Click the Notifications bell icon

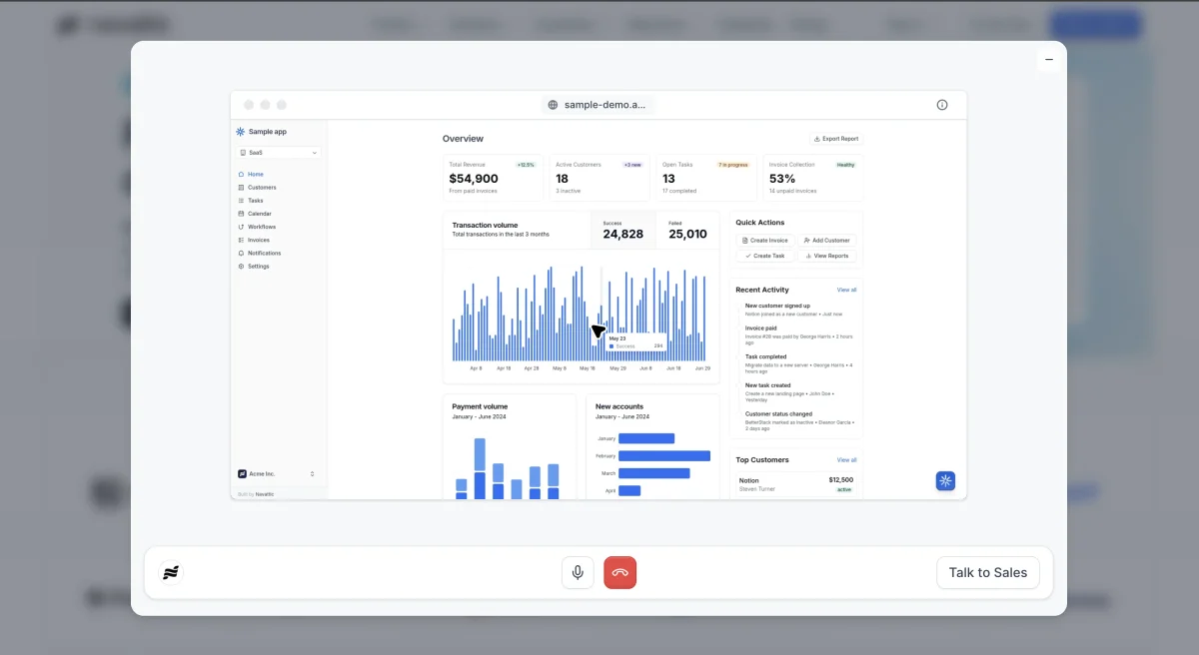[x=241, y=253]
